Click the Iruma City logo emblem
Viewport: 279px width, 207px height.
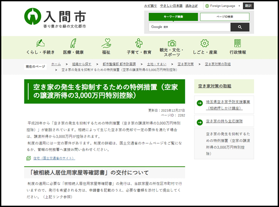click(33, 17)
